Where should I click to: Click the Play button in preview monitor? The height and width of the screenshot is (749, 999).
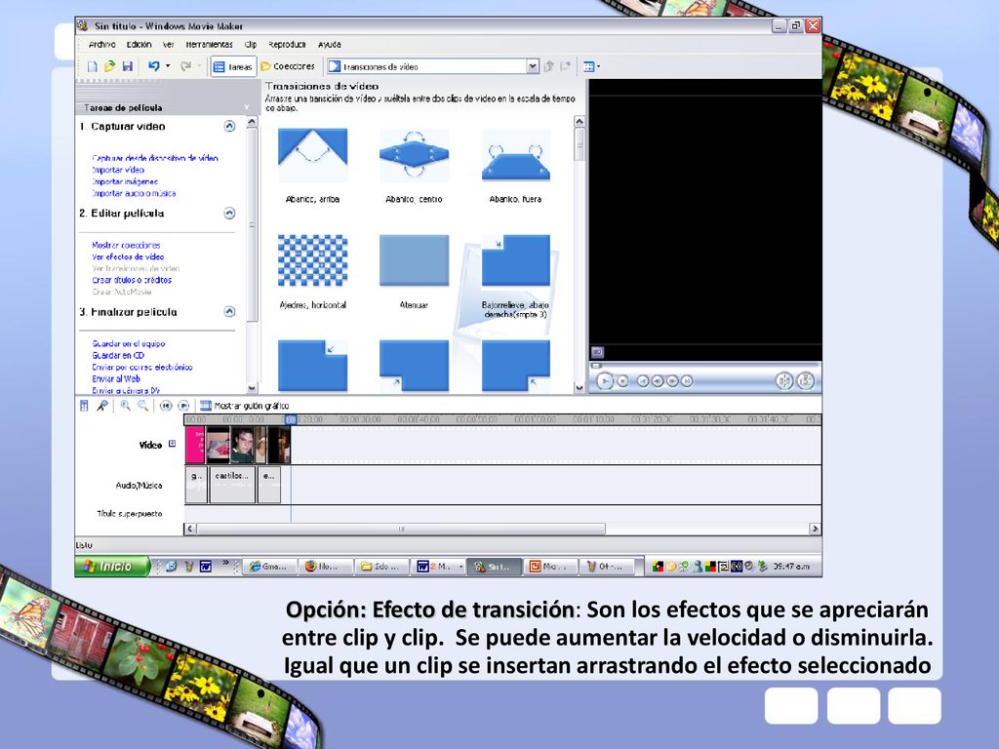pyautogui.click(x=605, y=381)
